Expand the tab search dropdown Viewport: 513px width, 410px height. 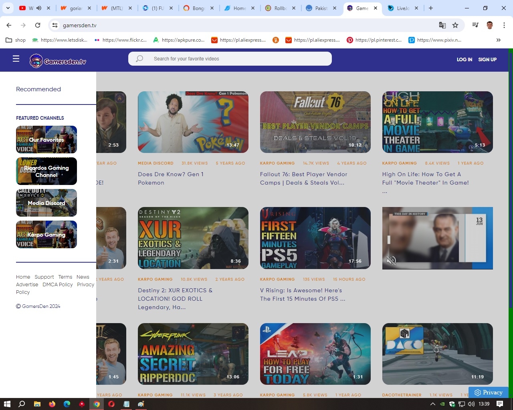[8, 8]
